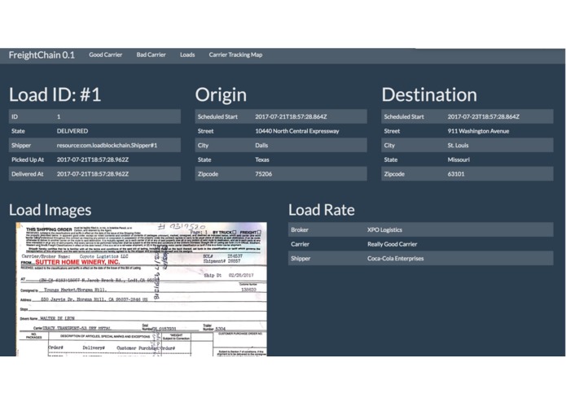566x402 pixels.
Task: Click the Destination Scheduled Start 2017-07-23 value
Action: pyautogui.click(x=483, y=116)
